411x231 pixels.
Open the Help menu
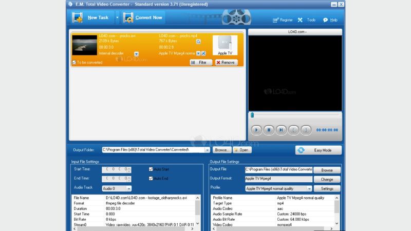[x=333, y=20]
